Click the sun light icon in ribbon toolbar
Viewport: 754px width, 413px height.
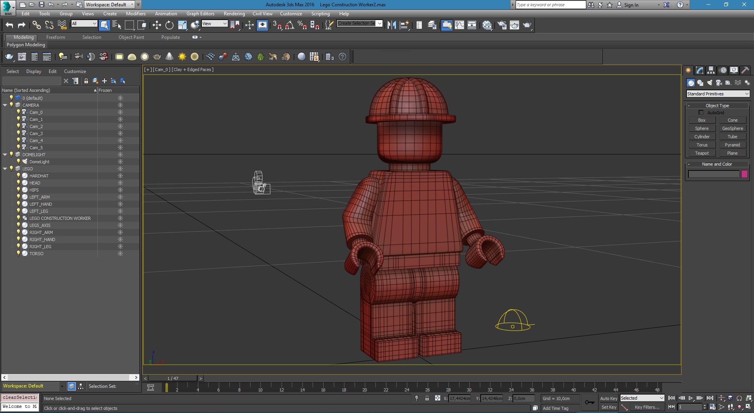tap(182, 57)
